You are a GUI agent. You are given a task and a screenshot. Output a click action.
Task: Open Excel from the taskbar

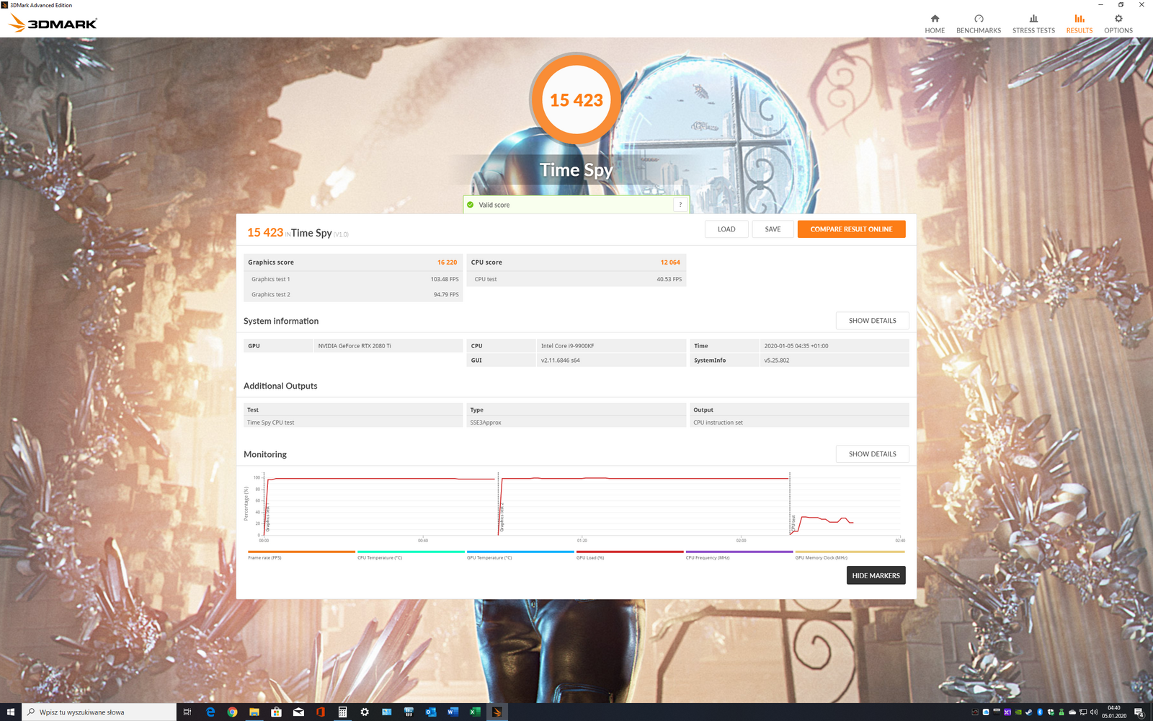pyautogui.click(x=475, y=712)
